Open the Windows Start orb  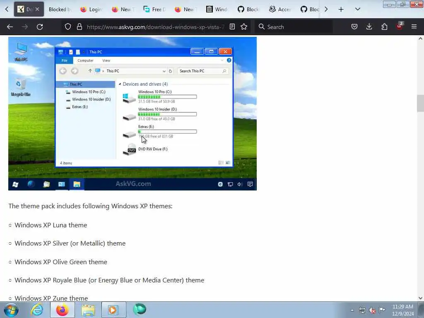[x=11, y=310]
